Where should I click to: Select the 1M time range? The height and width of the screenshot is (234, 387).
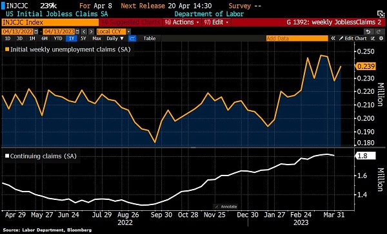(x=32, y=39)
